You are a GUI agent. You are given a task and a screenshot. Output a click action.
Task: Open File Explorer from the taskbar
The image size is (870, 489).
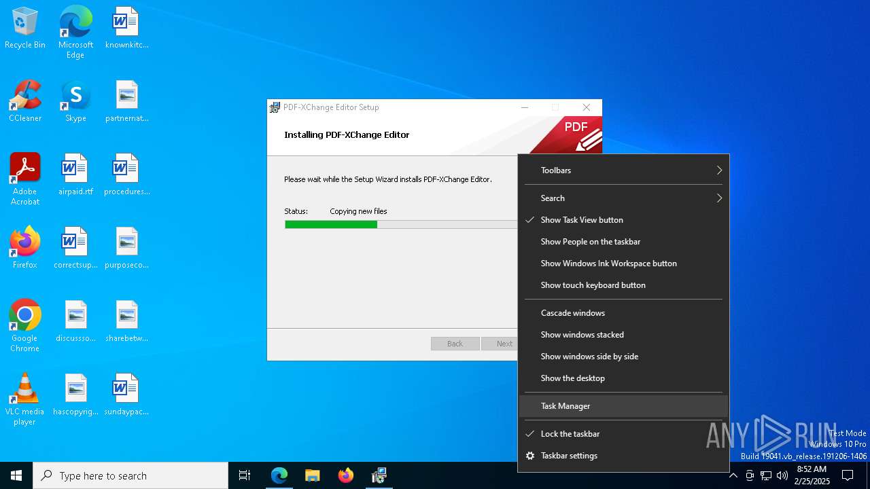(313, 475)
